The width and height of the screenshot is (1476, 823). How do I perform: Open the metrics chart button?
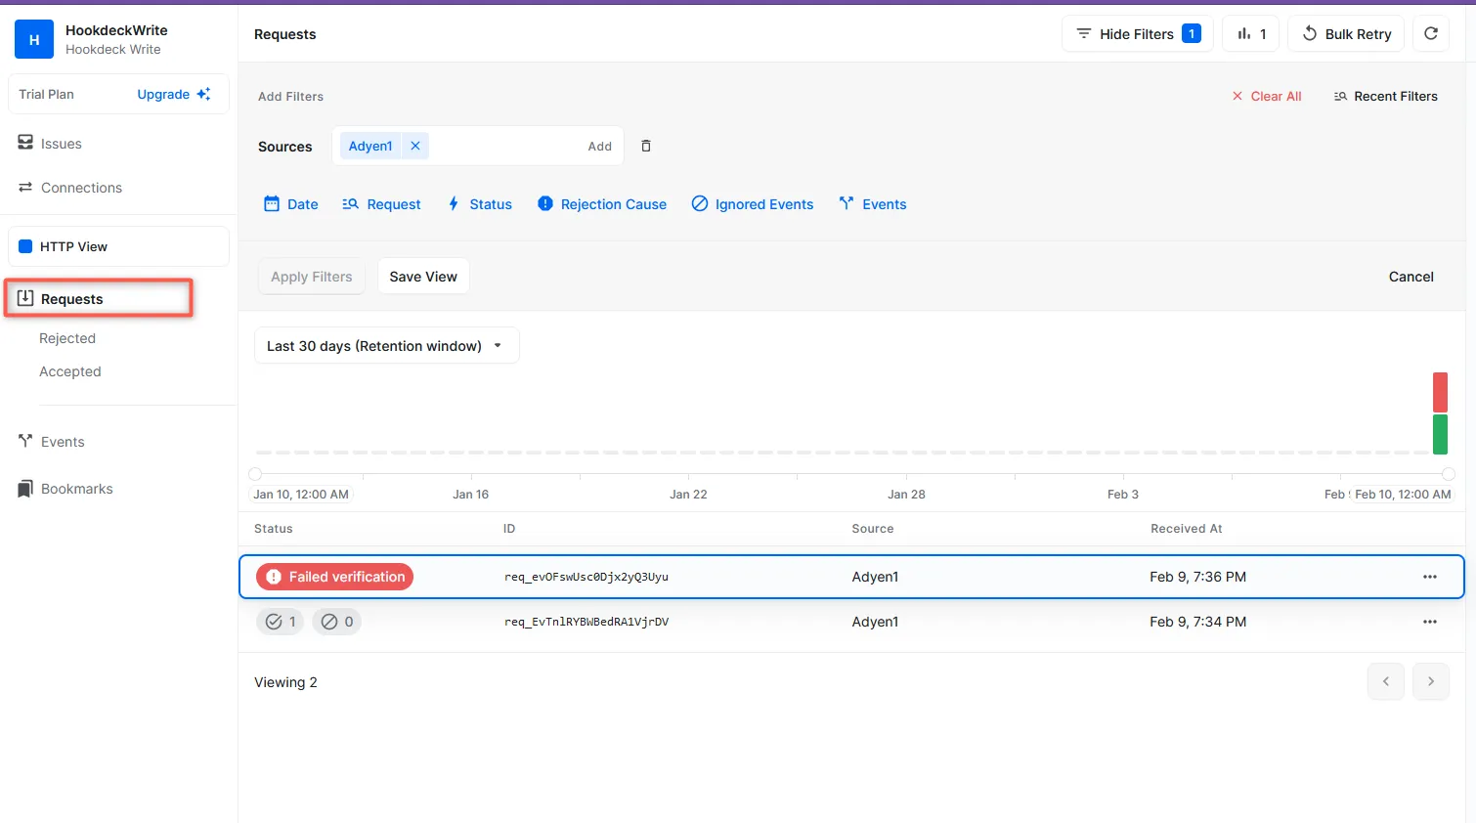click(1251, 34)
